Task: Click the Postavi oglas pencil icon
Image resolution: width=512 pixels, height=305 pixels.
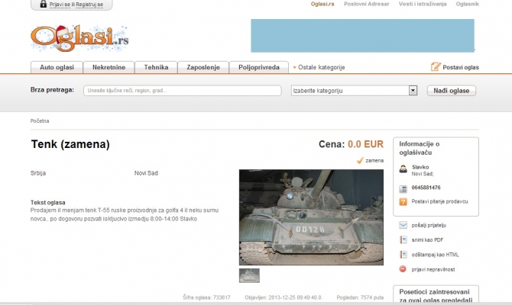Action: tap(436, 67)
